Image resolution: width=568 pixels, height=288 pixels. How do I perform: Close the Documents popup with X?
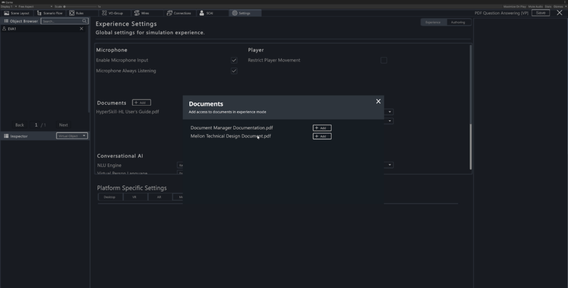(378, 101)
